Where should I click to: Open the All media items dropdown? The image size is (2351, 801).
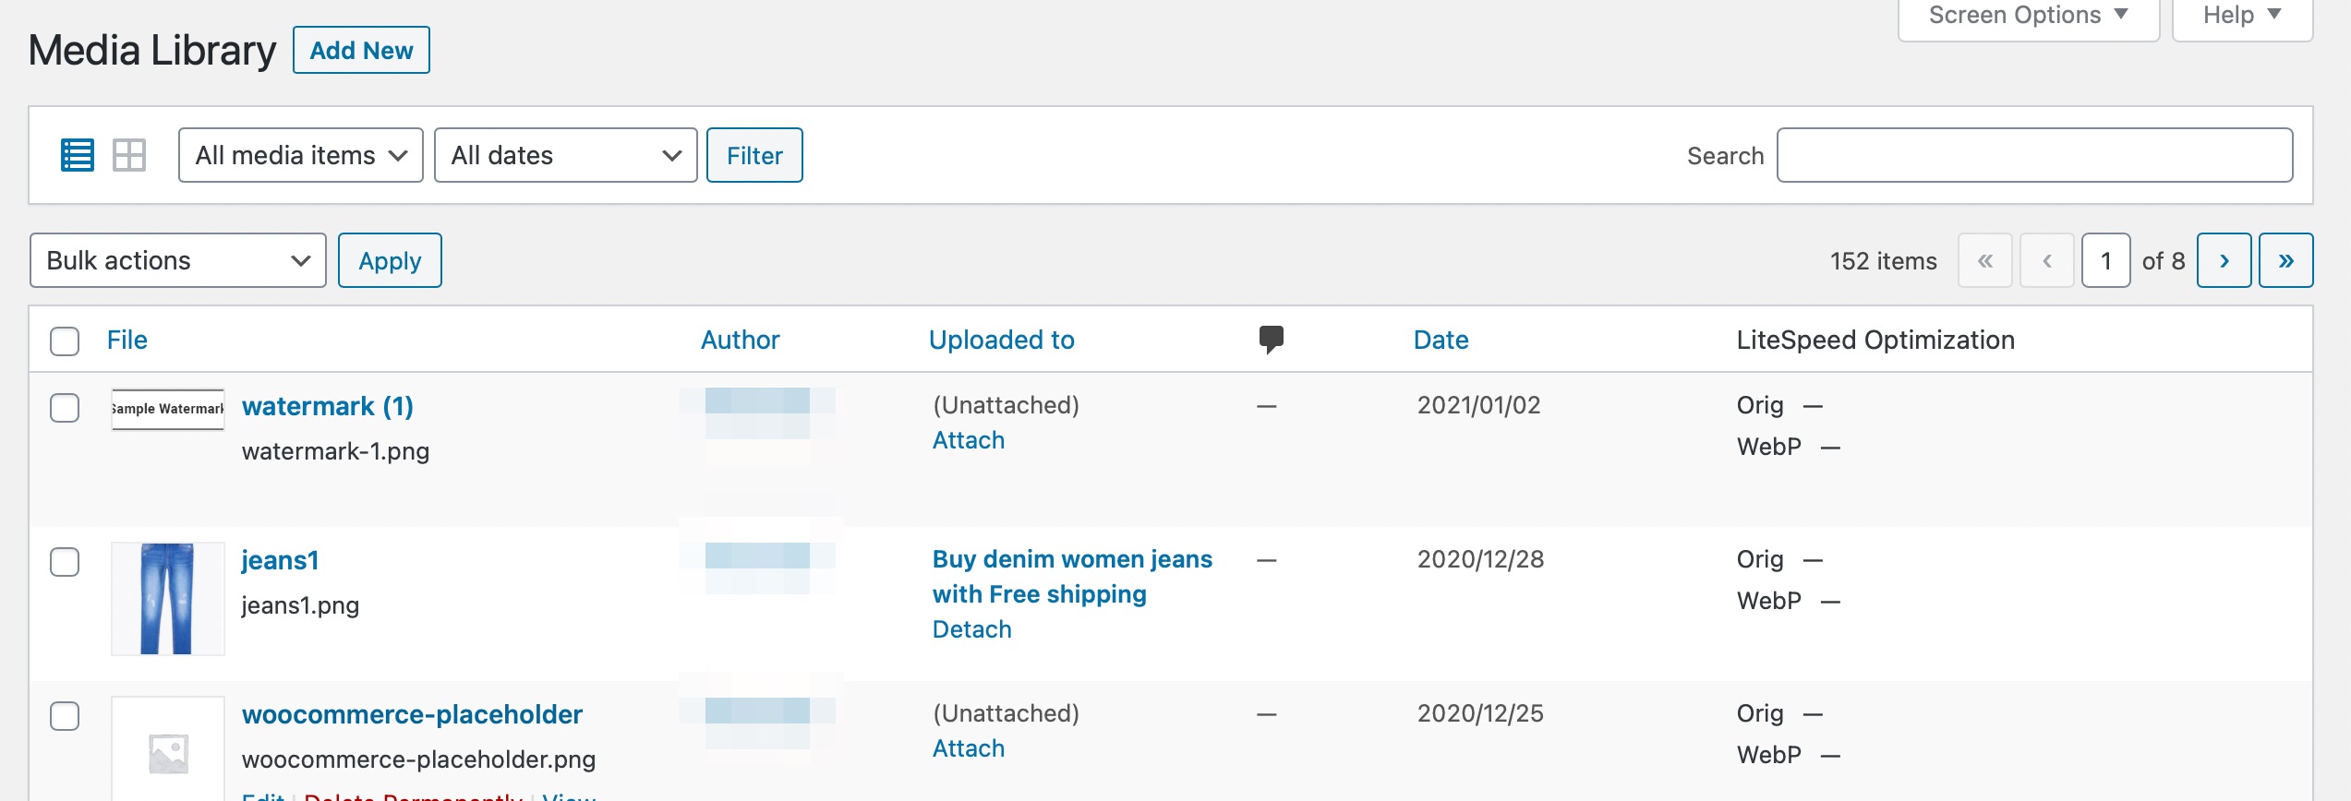tap(300, 155)
